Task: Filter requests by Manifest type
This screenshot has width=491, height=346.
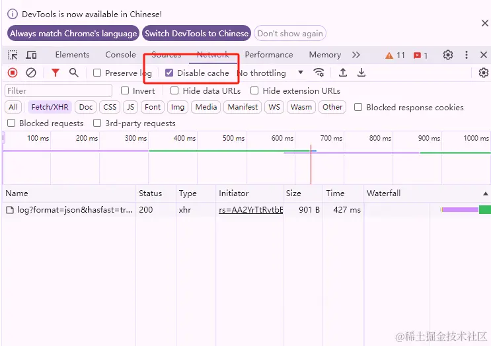Action: pos(243,107)
